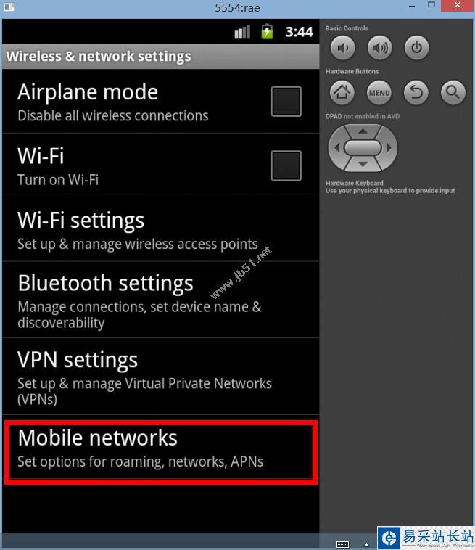Open VPN settings entry
Image resolution: width=475 pixels, height=550 pixels.
160,377
